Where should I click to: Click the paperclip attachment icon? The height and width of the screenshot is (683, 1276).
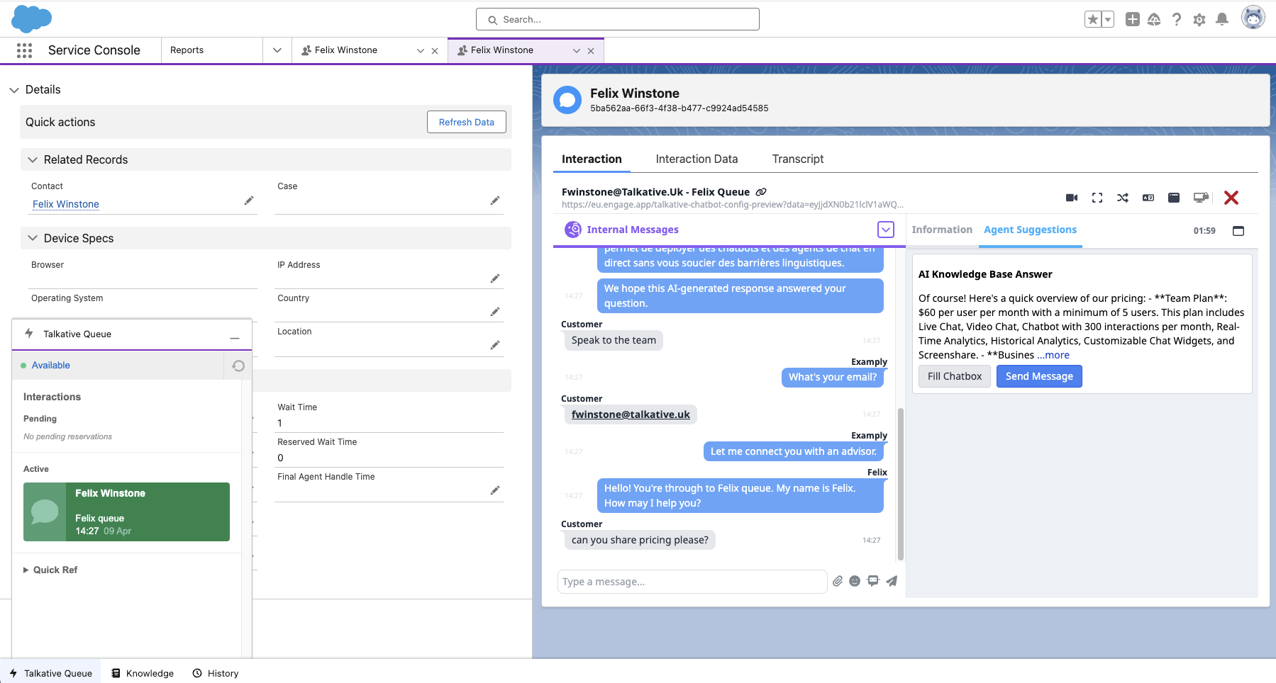coord(838,581)
